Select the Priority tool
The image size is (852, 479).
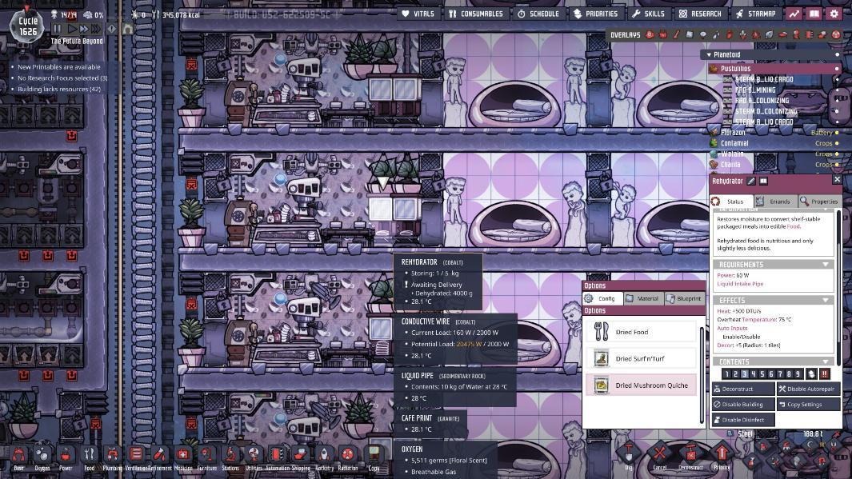722,452
